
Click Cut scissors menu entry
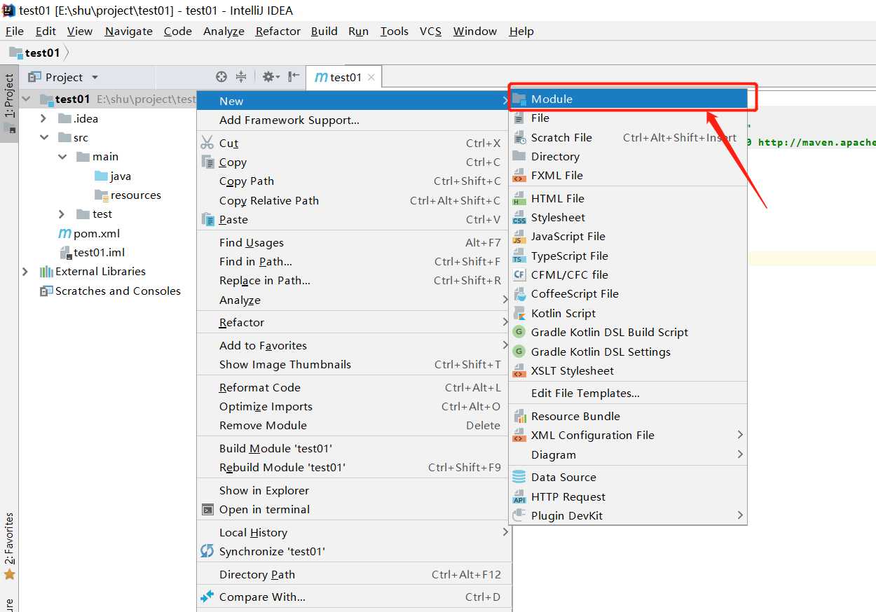(x=354, y=143)
